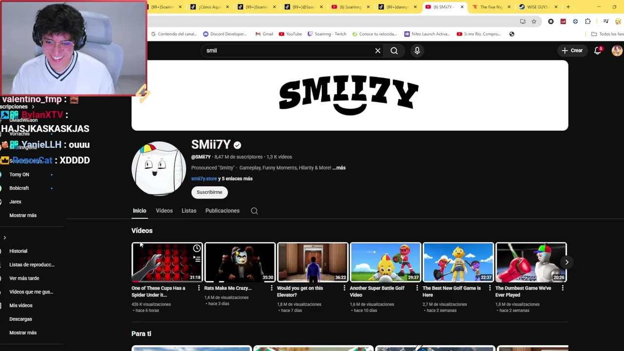
Task: Open options for 'Rats Make Me Crazy' video
Action: pyautogui.click(x=272, y=288)
